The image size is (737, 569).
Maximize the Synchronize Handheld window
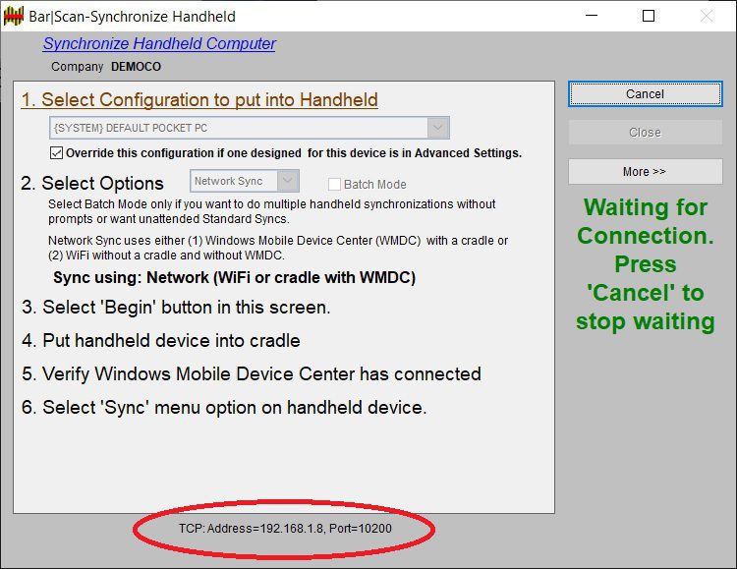(x=649, y=16)
